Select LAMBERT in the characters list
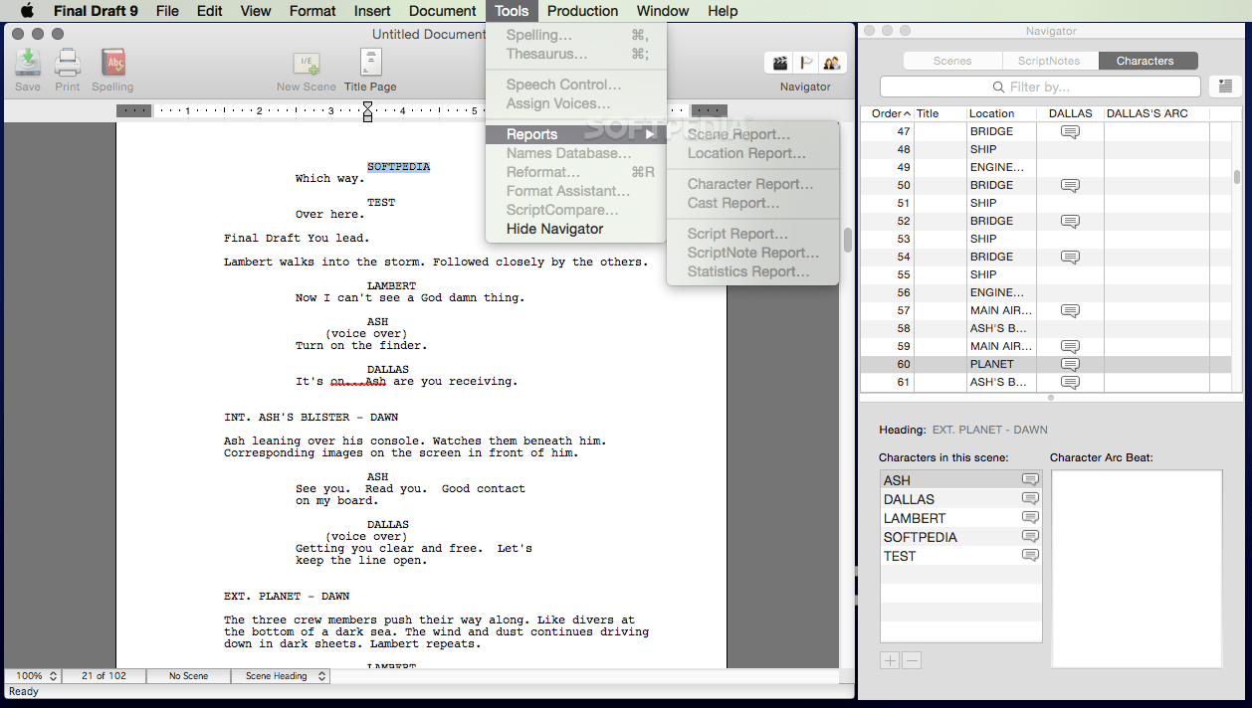1252x708 pixels. (961, 518)
